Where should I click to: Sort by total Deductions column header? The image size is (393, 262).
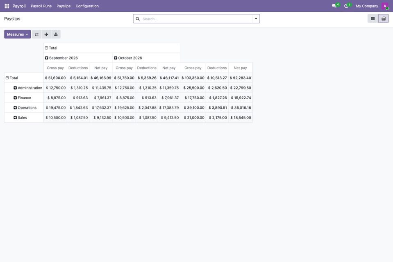point(217,68)
